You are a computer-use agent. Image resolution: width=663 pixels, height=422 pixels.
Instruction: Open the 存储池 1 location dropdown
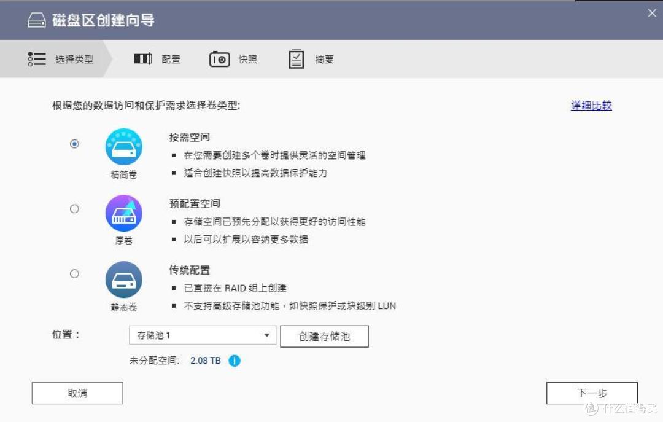203,335
